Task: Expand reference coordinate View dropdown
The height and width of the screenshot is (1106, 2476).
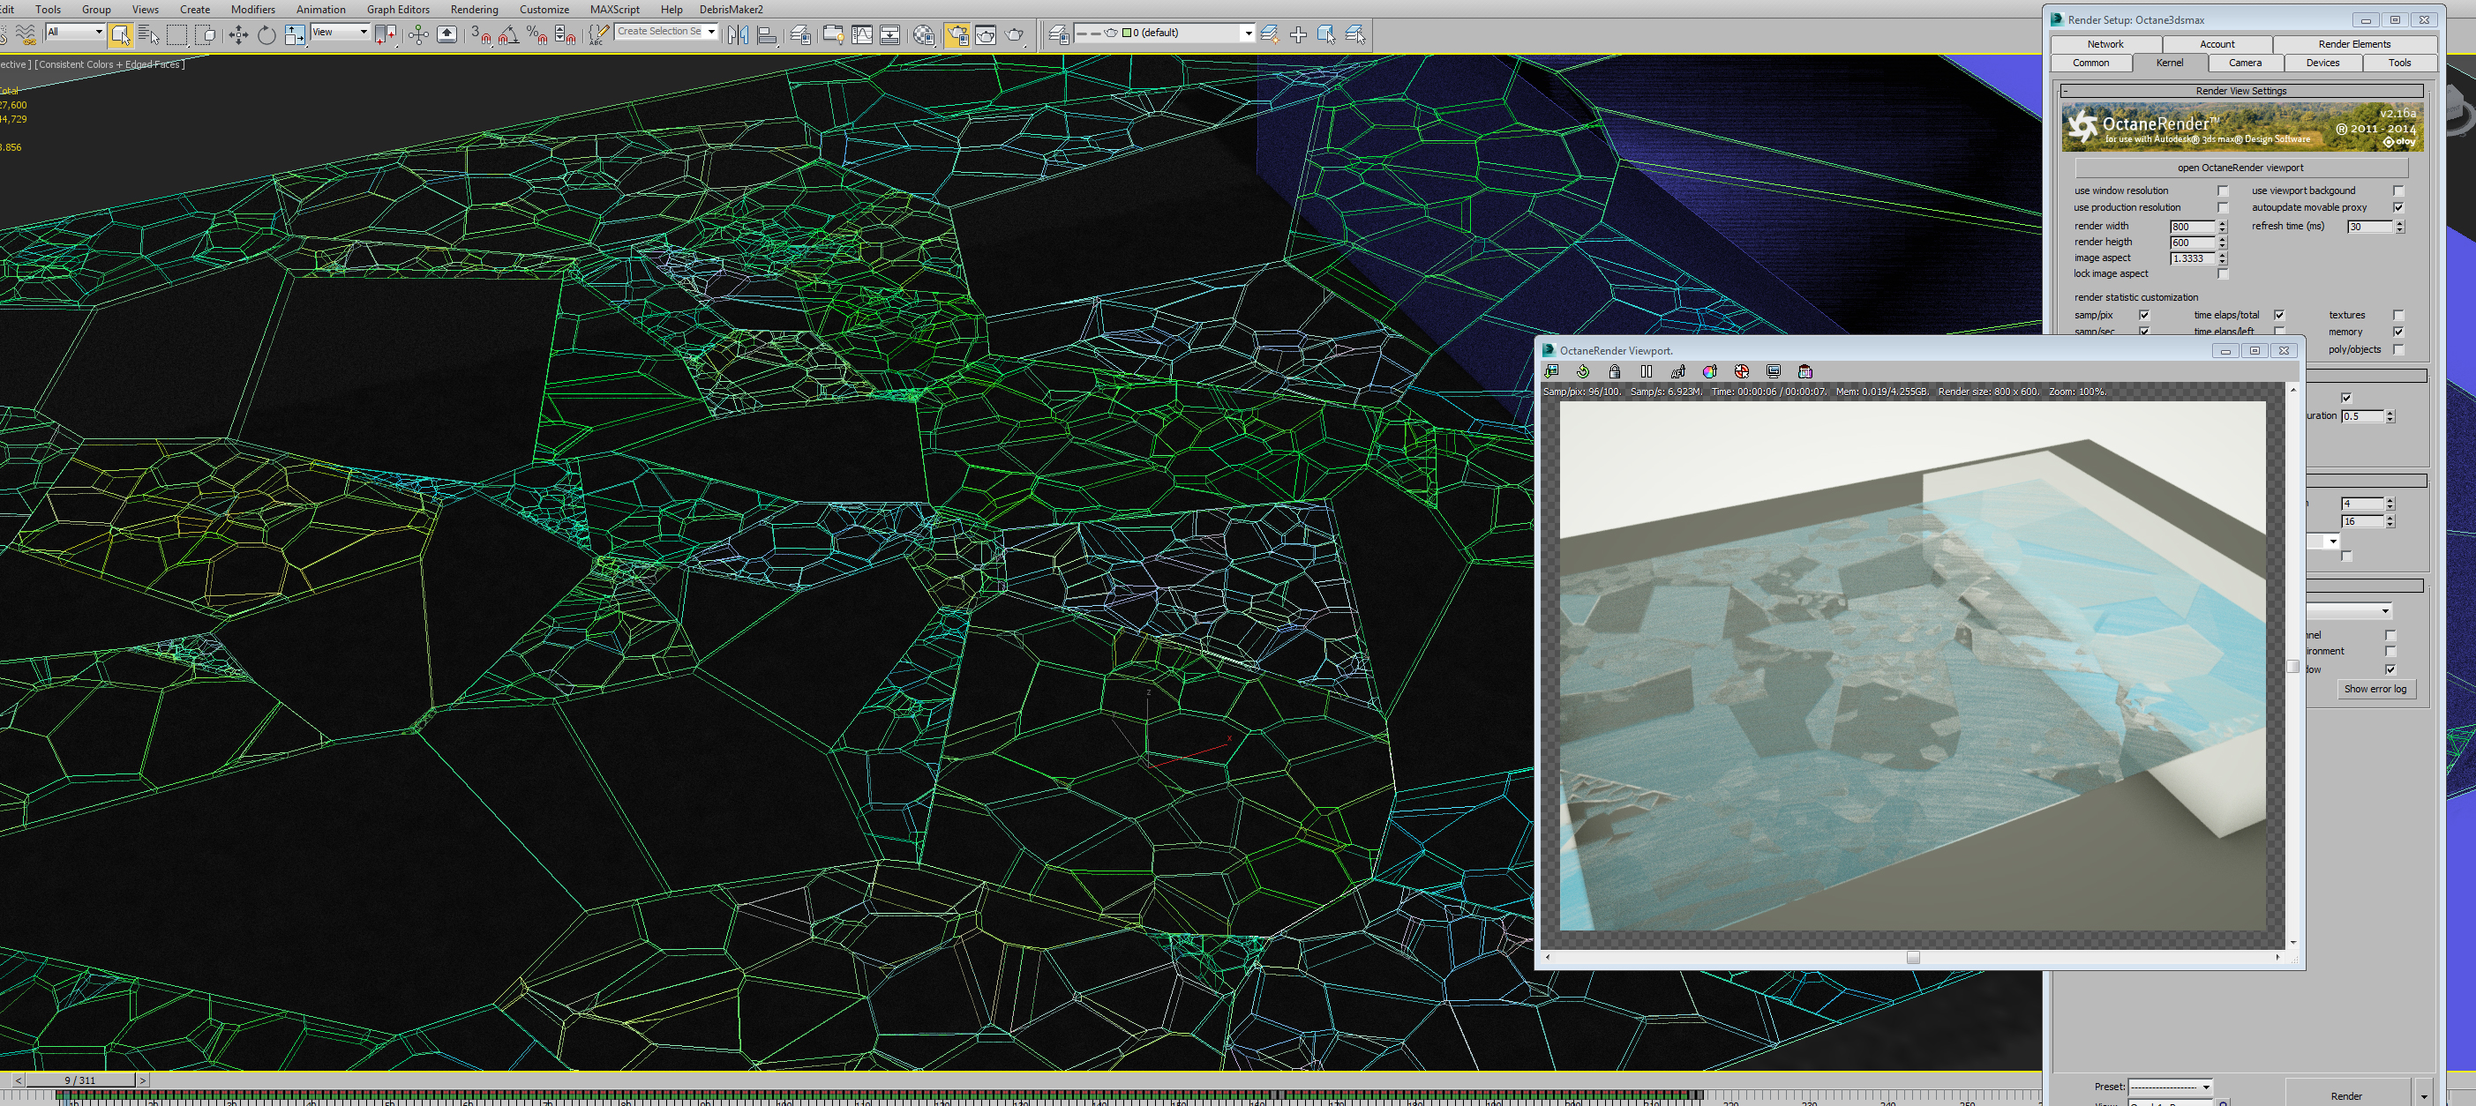Action: [x=363, y=32]
